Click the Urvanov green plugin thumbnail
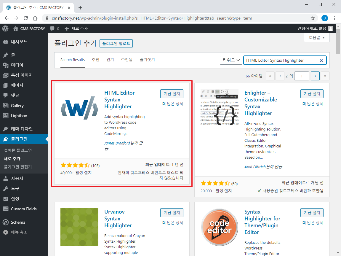Screen dimensions: 341x256 pos(79,227)
